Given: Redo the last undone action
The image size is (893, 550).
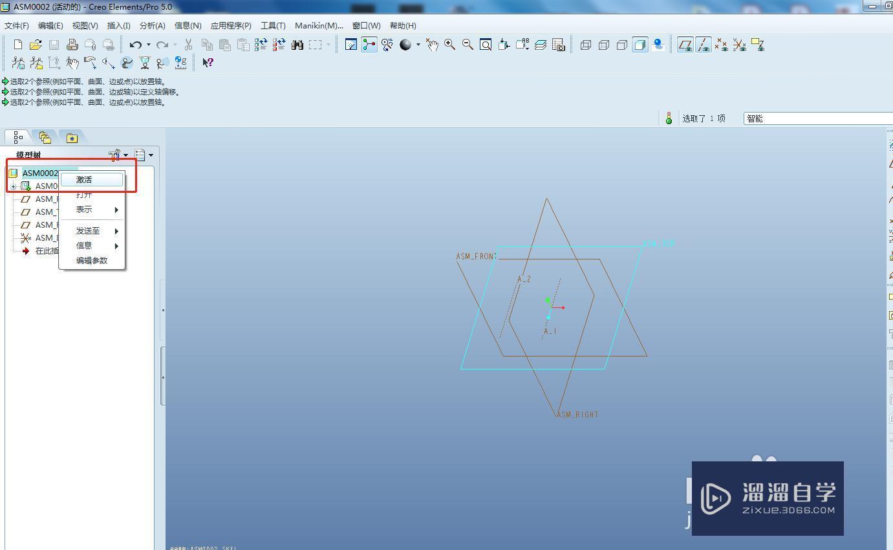Looking at the screenshot, I should tap(162, 45).
